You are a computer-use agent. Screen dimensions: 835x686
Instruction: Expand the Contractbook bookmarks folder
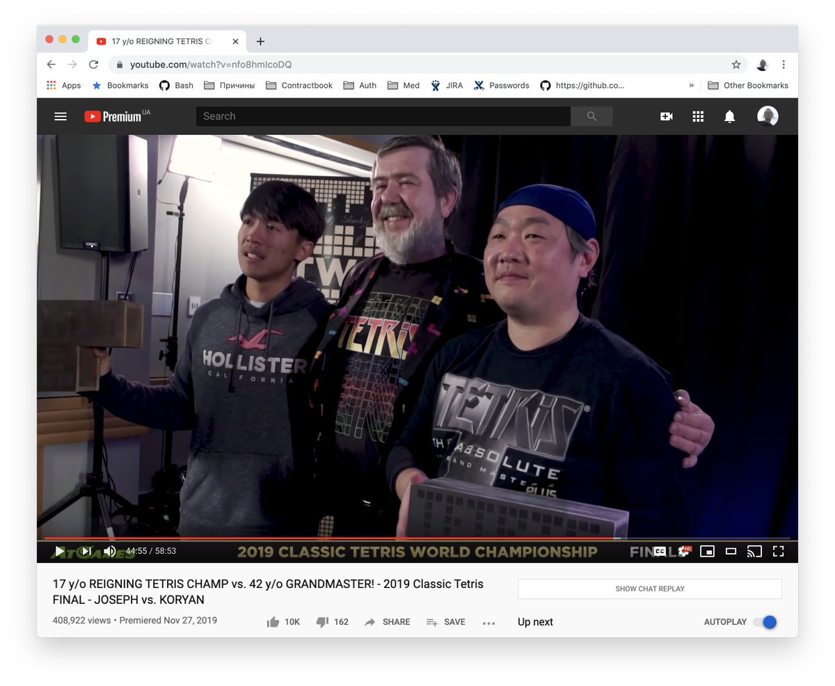click(299, 85)
